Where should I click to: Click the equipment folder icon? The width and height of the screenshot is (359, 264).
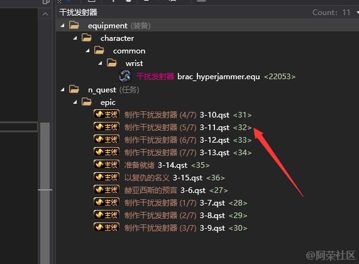point(74,25)
